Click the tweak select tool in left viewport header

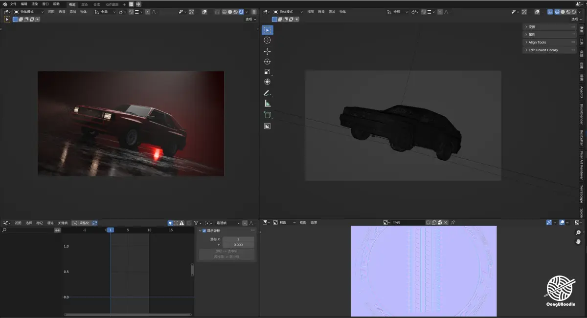pos(7,19)
